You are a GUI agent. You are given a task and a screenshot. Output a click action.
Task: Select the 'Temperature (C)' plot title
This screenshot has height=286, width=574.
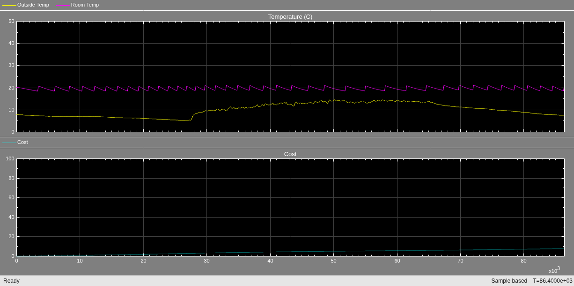[290, 17]
